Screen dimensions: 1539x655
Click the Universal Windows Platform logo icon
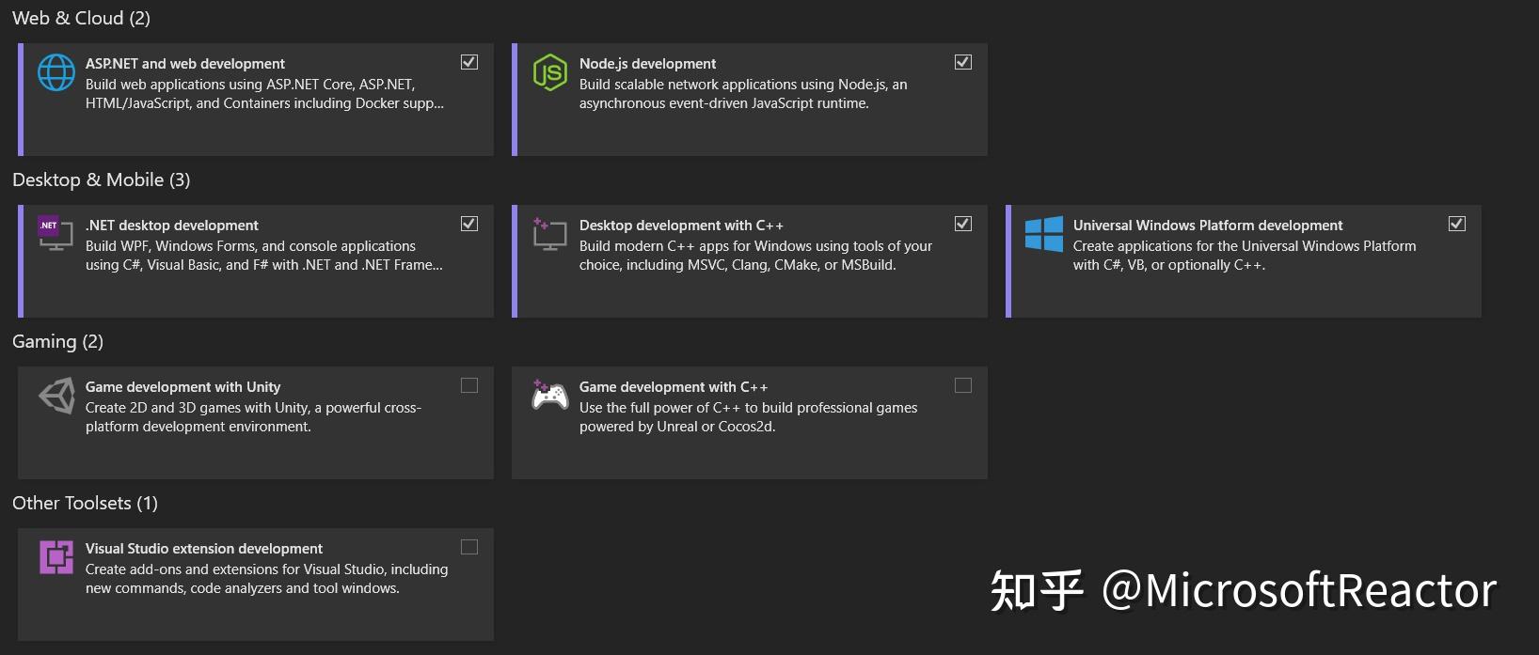point(1044,234)
